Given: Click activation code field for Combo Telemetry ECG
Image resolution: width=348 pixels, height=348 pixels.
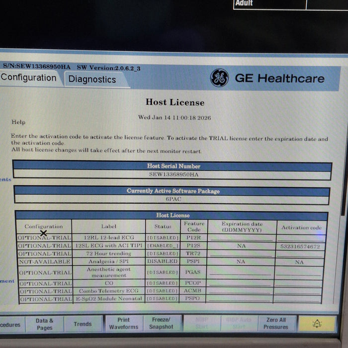Looking at the screenshot, I should (298, 291).
